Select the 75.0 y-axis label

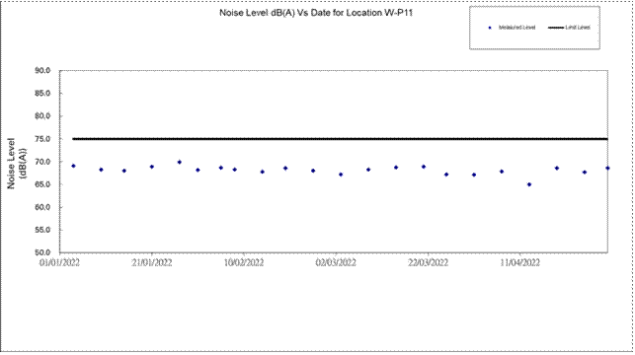[42, 139]
